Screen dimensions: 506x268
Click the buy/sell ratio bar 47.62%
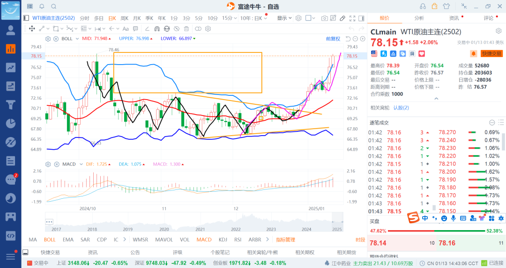(x=436, y=231)
